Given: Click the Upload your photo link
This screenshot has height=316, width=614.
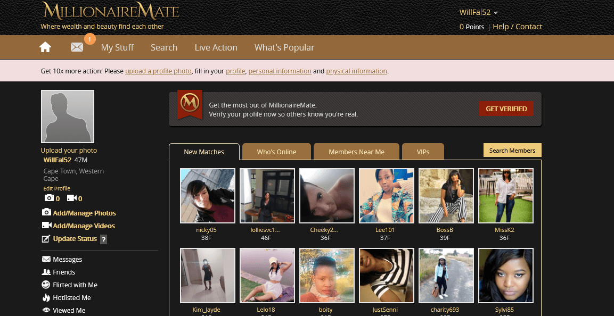Looking at the screenshot, I should click(x=69, y=150).
